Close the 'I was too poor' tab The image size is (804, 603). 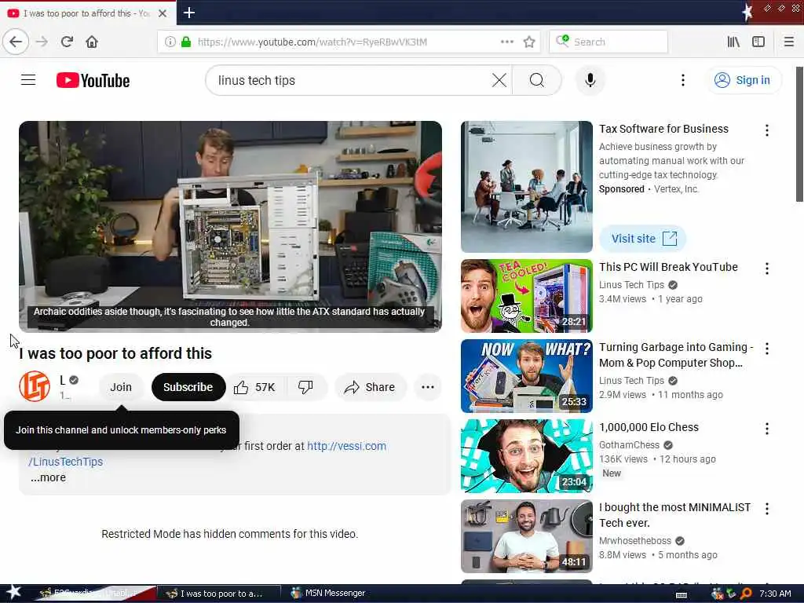(x=163, y=13)
